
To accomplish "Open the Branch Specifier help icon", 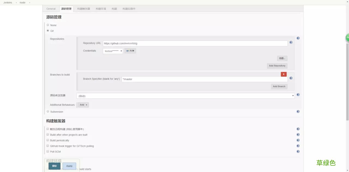I will (291, 78).
